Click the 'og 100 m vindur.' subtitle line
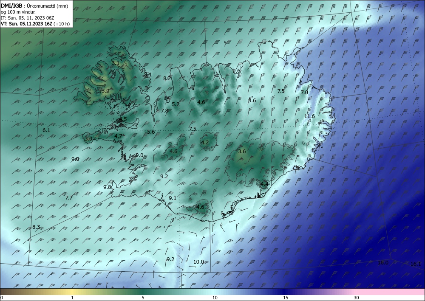This screenshot has width=425, height=301. pyautogui.click(x=18, y=12)
